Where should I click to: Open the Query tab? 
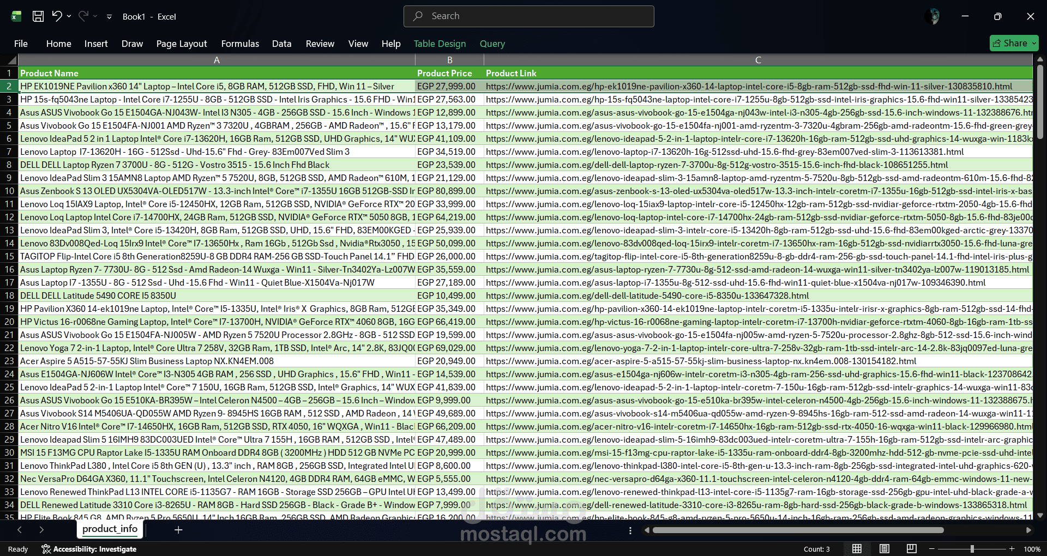click(x=492, y=44)
